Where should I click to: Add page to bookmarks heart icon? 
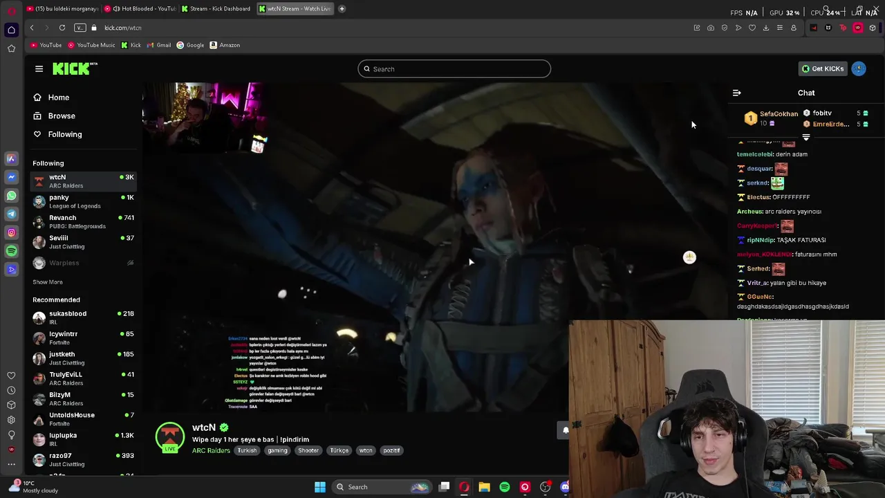tap(752, 28)
